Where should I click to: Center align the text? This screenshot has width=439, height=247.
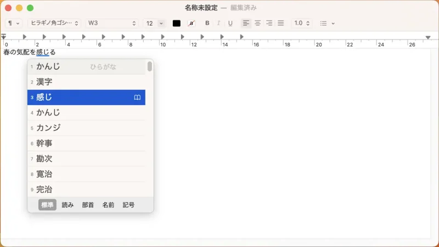pos(257,23)
